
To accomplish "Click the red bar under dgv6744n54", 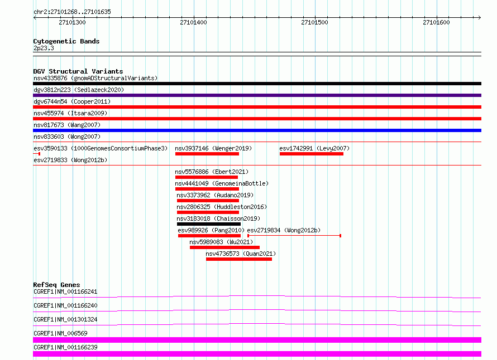I will (x=257, y=107).
